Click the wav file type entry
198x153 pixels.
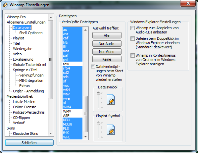pyautogui.click(x=73, y=94)
